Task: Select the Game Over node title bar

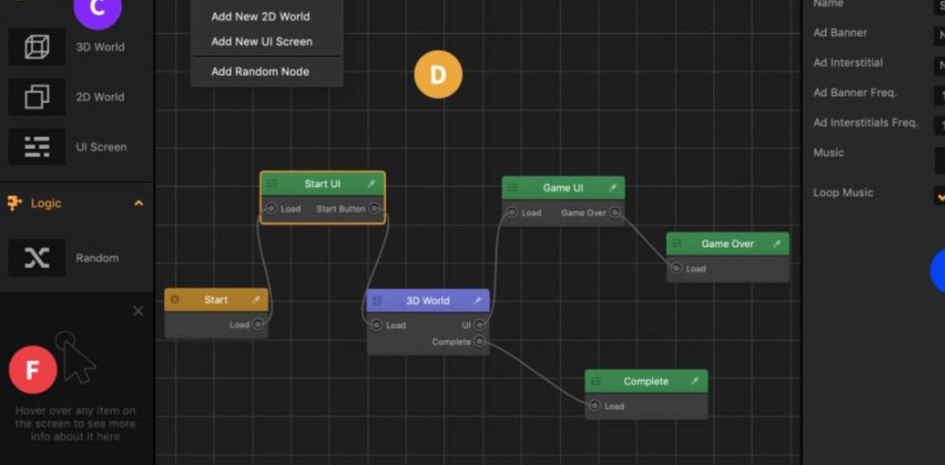Action: pyautogui.click(x=728, y=244)
